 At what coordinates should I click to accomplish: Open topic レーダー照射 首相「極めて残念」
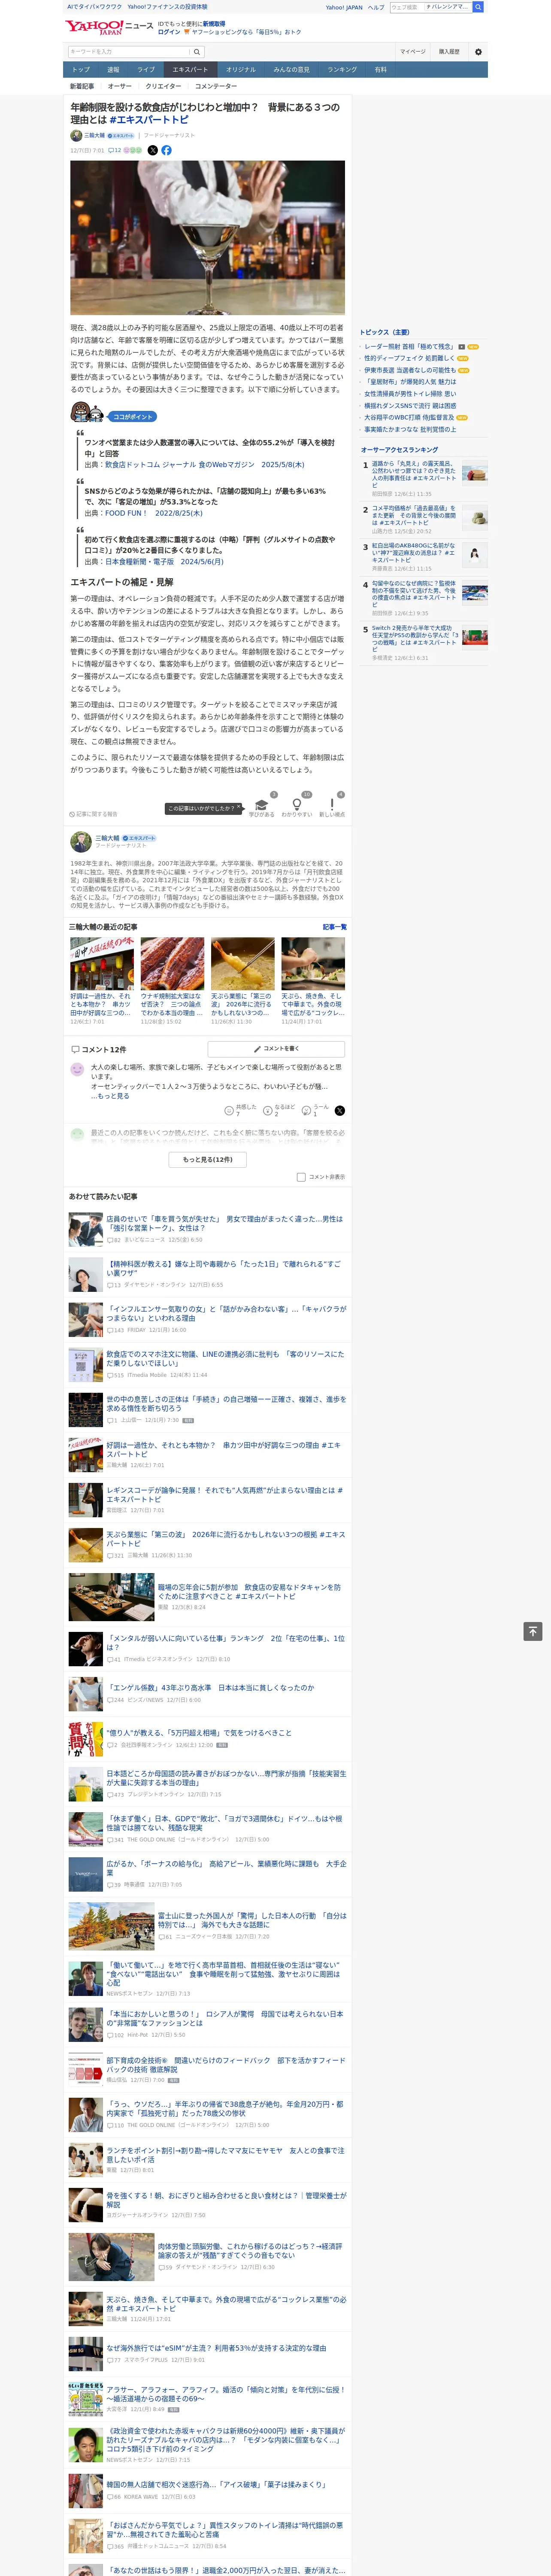point(409,347)
